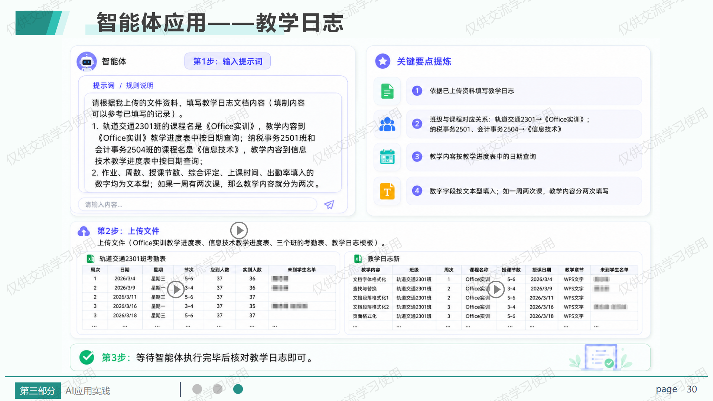The width and height of the screenshot is (713, 401).
Task: Click the orange text T icon
Action: tap(387, 191)
